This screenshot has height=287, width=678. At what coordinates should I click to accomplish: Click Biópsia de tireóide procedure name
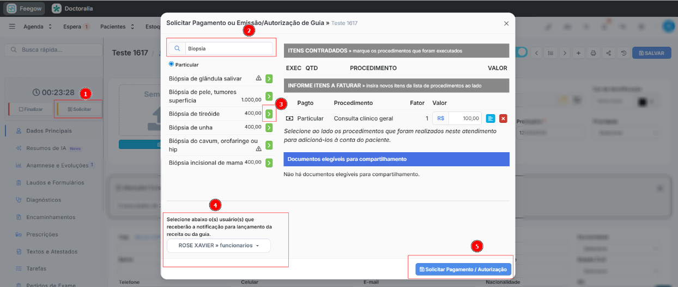[x=195, y=114]
